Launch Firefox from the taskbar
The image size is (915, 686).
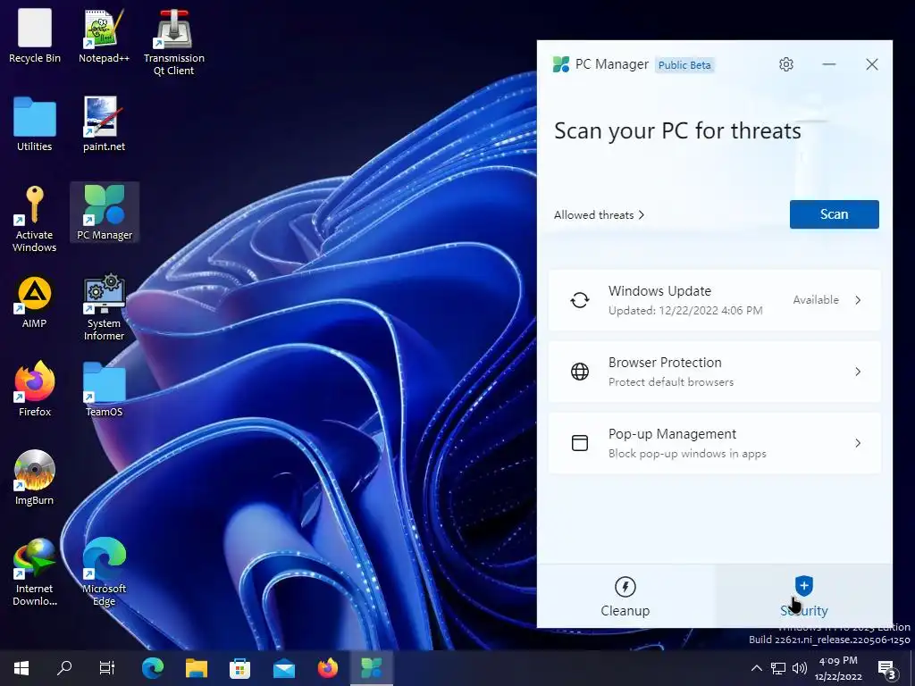click(x=328, y=668)
